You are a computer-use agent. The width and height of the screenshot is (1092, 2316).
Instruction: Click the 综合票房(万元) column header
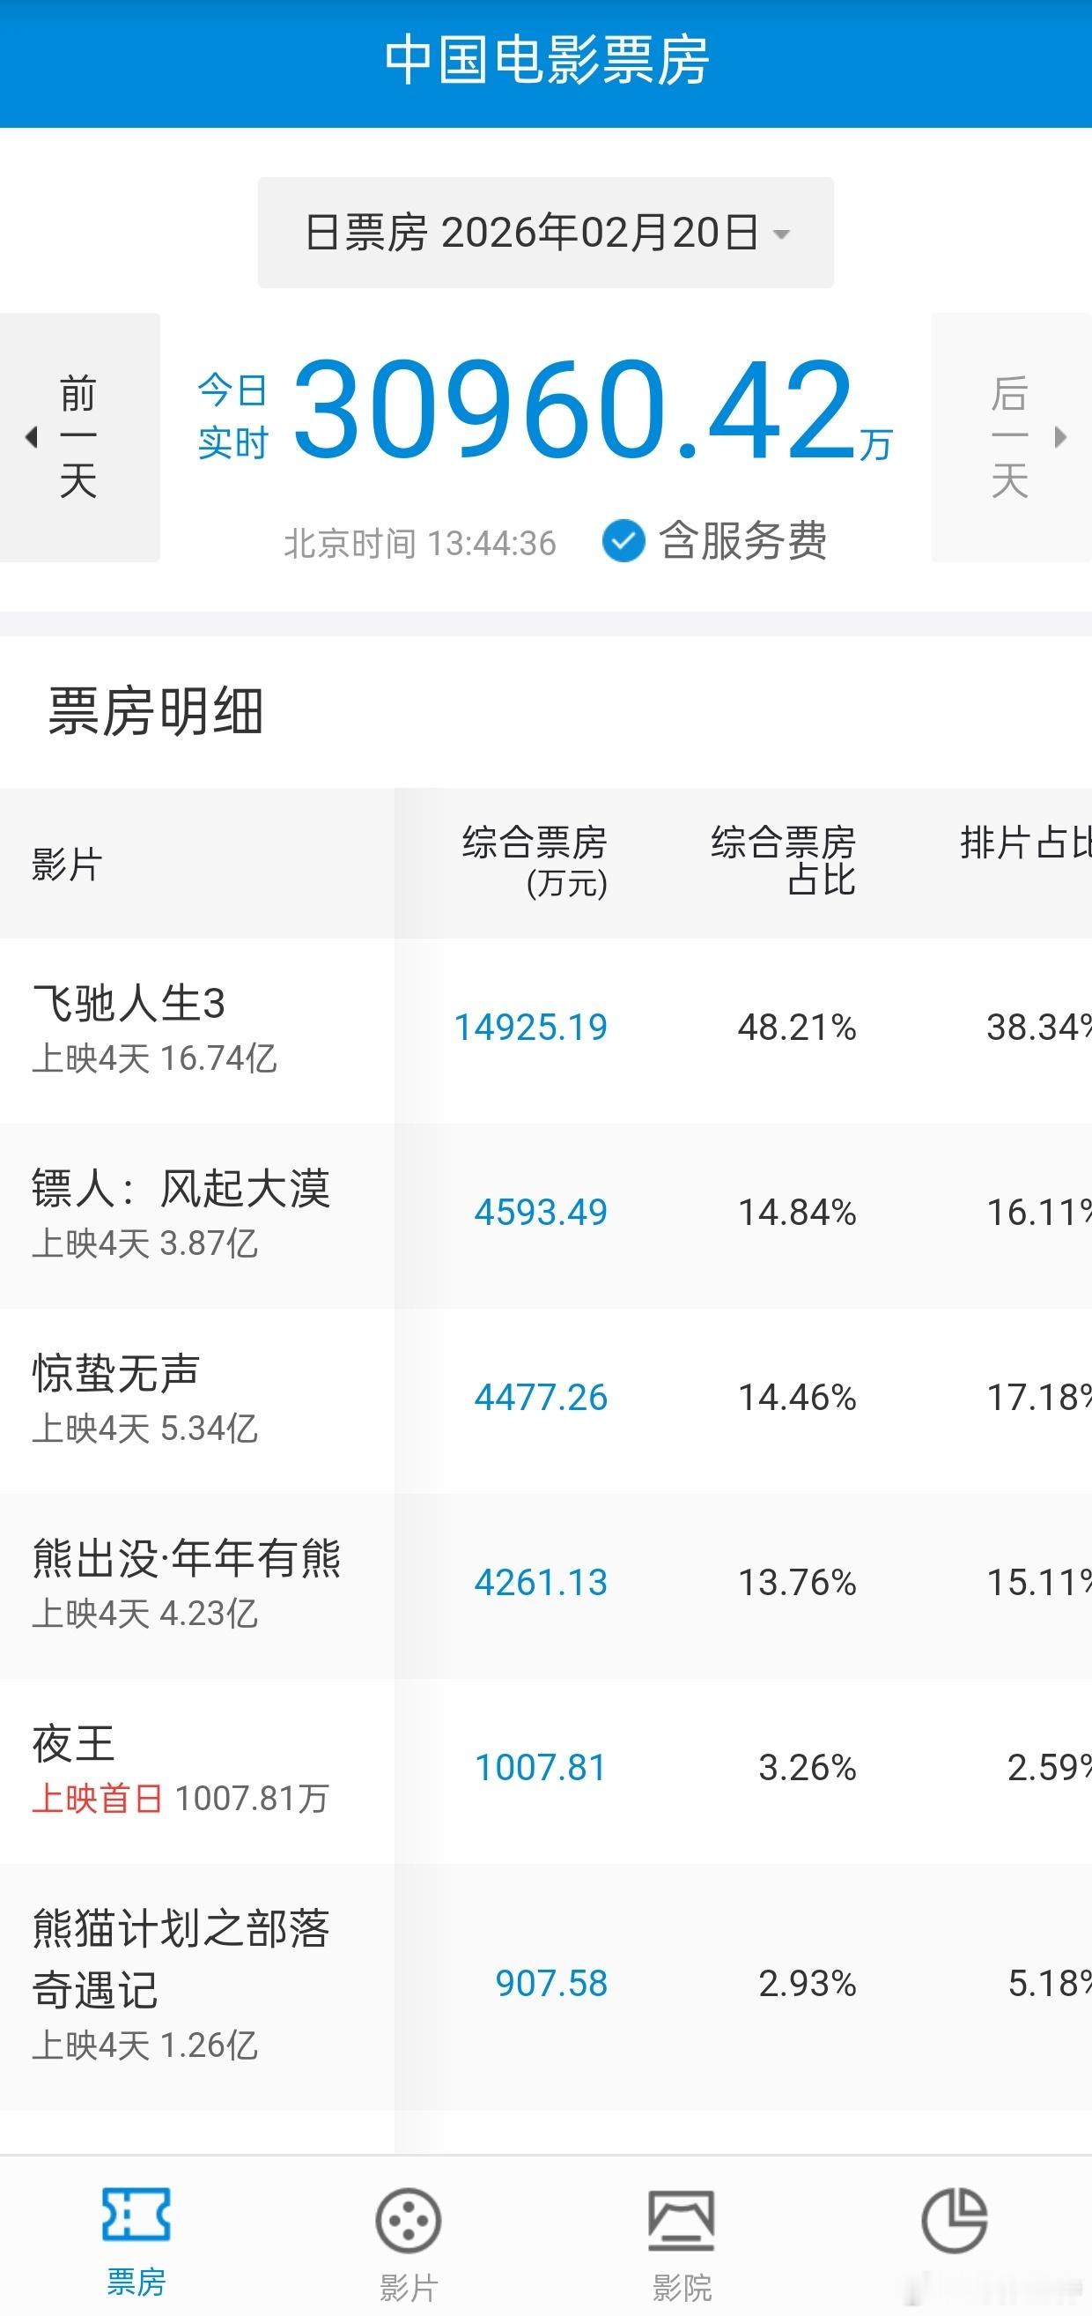click(535, 861)
